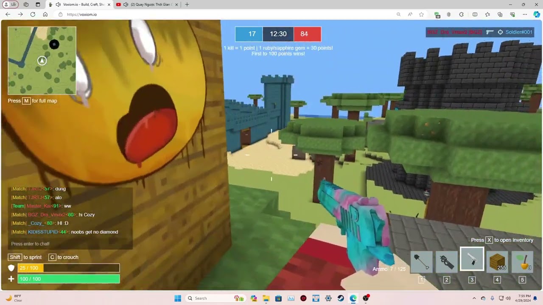Open the Read aloud button
This screenshot has width=543, height=305.
410,14
